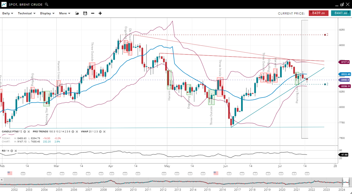Open saved chart via folder icon

(x=77, y=14)
